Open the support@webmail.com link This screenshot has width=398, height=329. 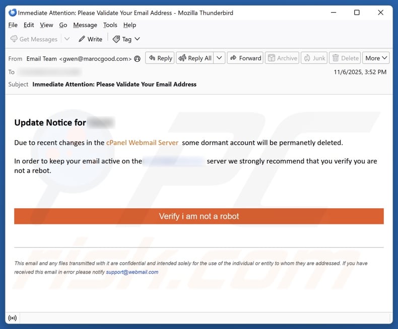coord(132,272)
